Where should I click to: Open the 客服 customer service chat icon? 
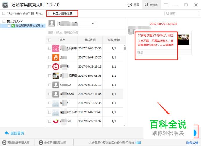click(130, 5)
